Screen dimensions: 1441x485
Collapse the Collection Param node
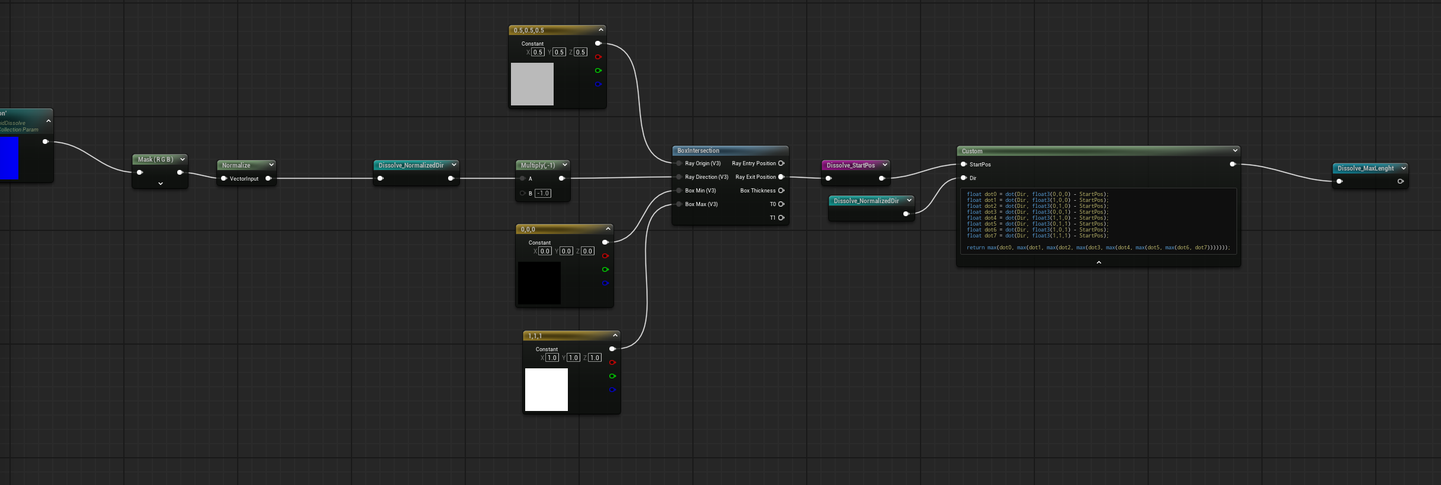48,121
